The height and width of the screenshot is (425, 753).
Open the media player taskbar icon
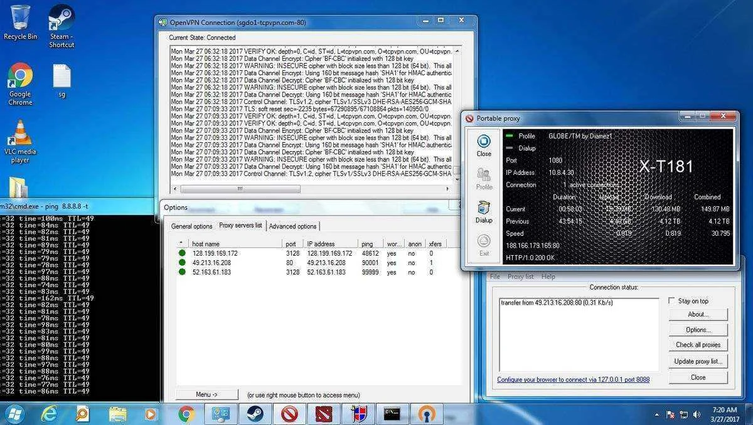coord(151,414)
